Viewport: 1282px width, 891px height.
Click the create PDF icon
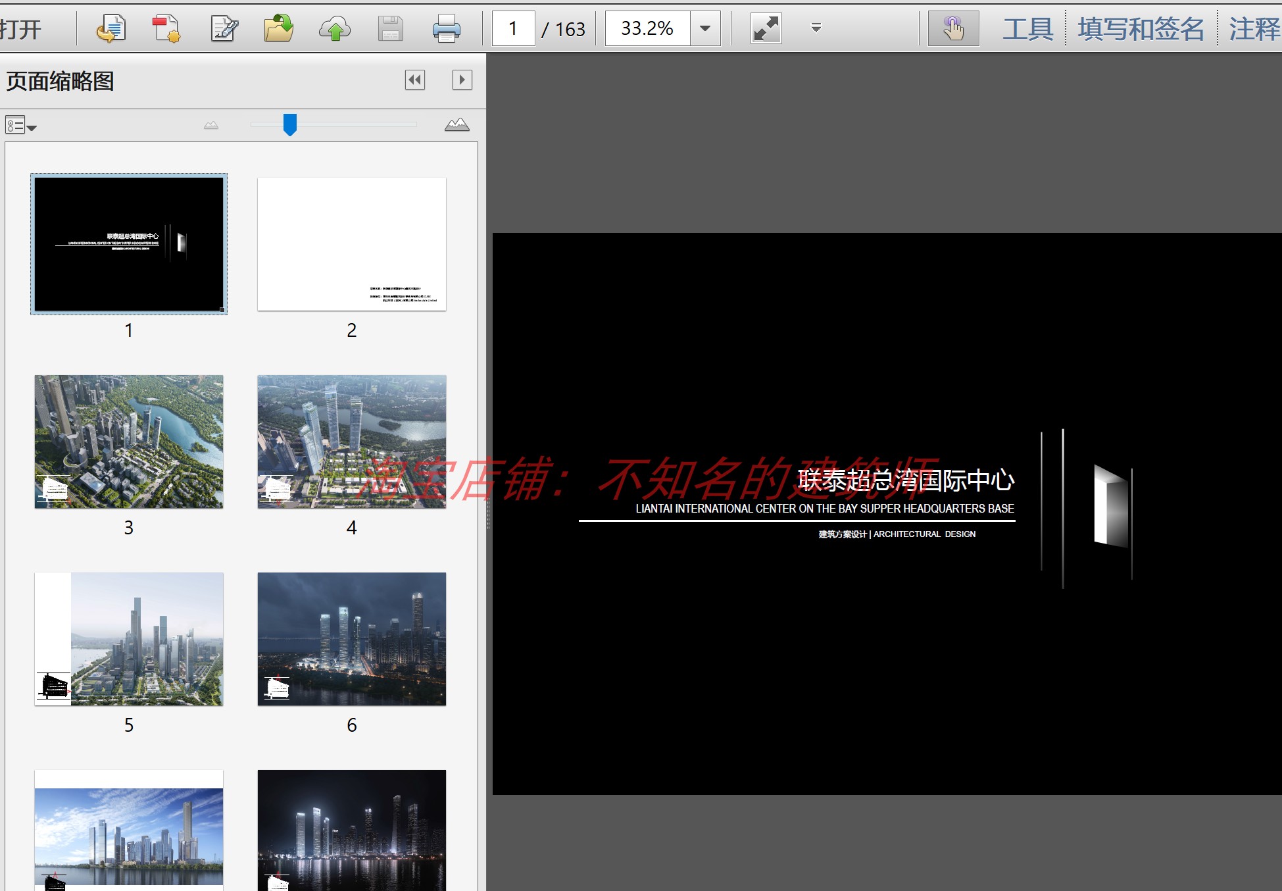click(166, 29)
